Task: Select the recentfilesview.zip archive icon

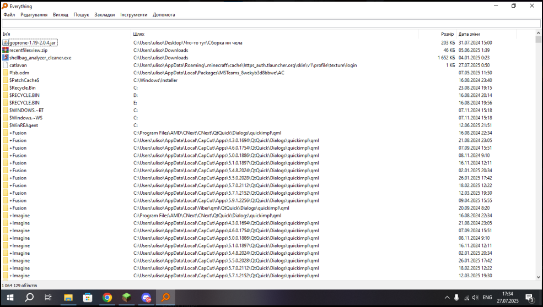Action: (6, 50)
